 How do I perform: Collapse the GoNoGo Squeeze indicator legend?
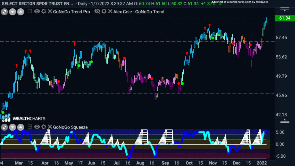30,127
